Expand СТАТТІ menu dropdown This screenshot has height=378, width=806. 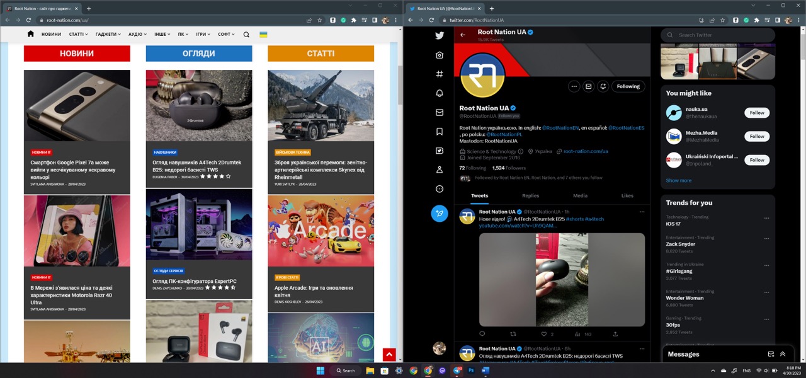78,35
